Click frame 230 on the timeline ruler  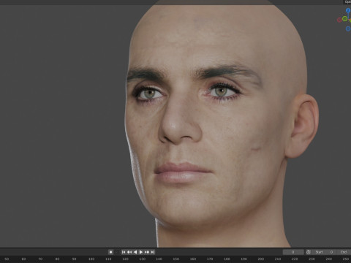tap(312, 259)
